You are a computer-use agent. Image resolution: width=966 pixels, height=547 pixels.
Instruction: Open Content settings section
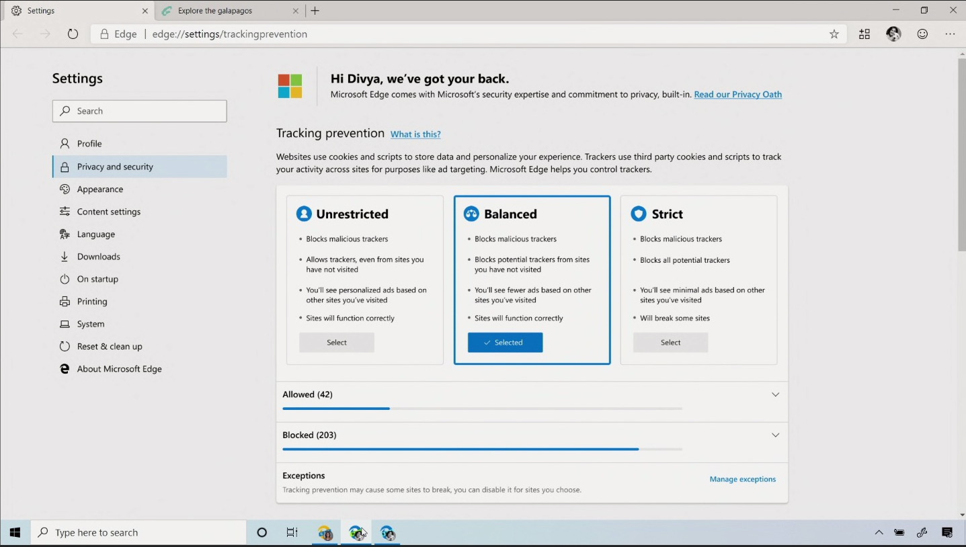click(140, 212)
